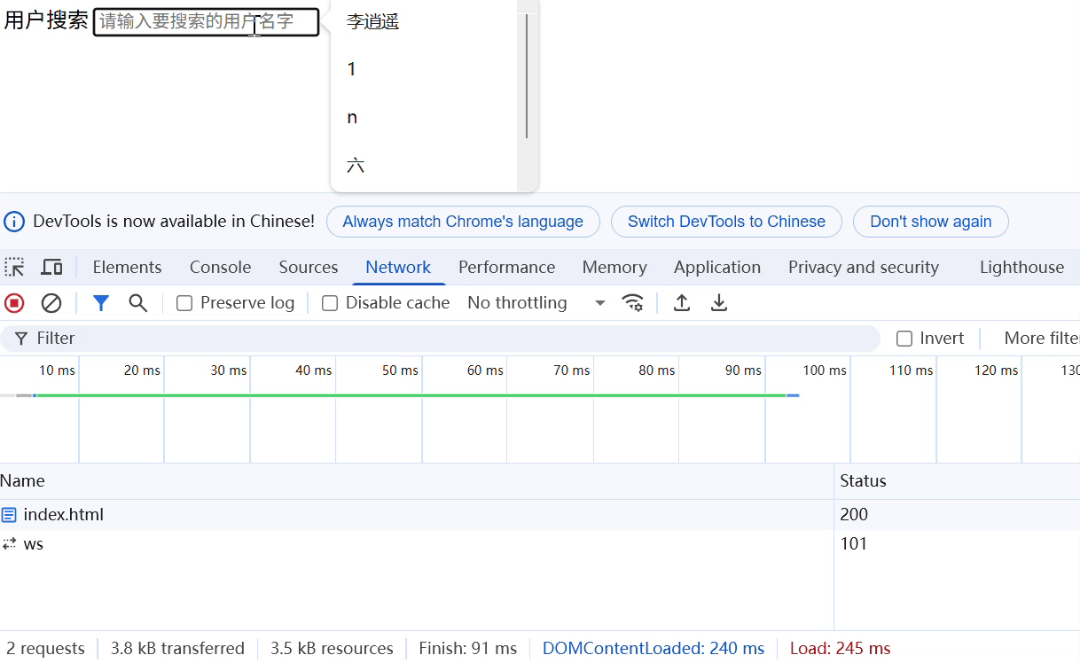Clear the network log

point(51,302)
